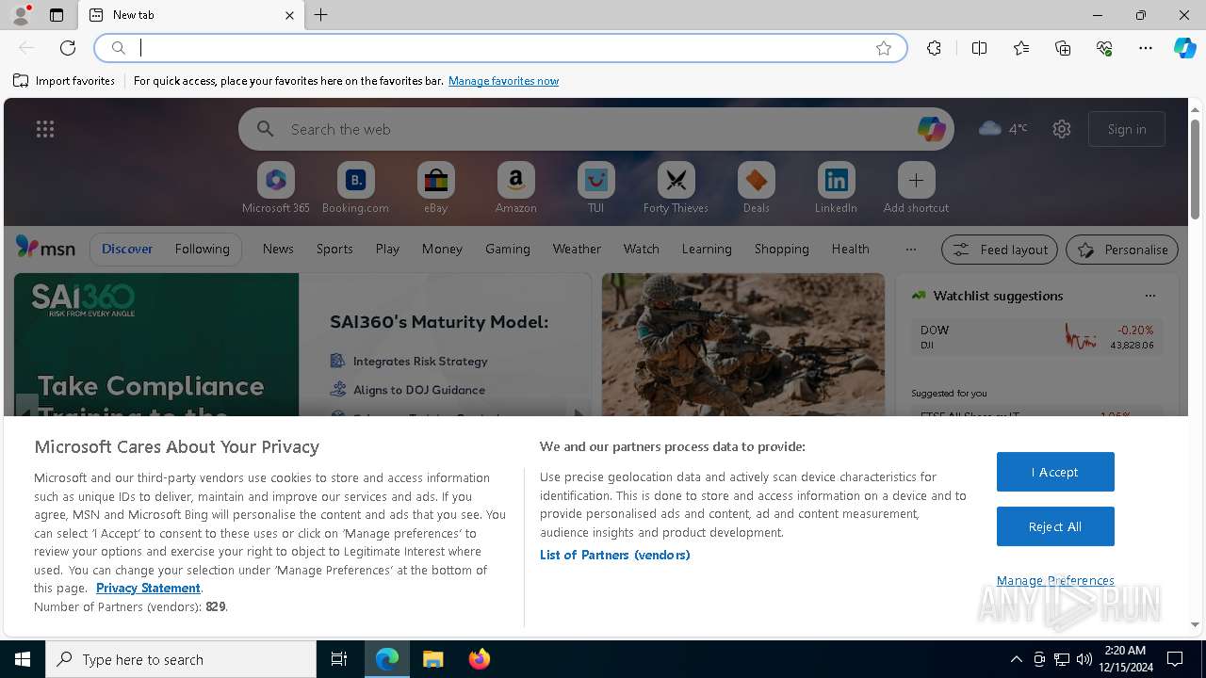Refresh the page
The width and height of the screenshot is (1206, 678).
(68, 48)
